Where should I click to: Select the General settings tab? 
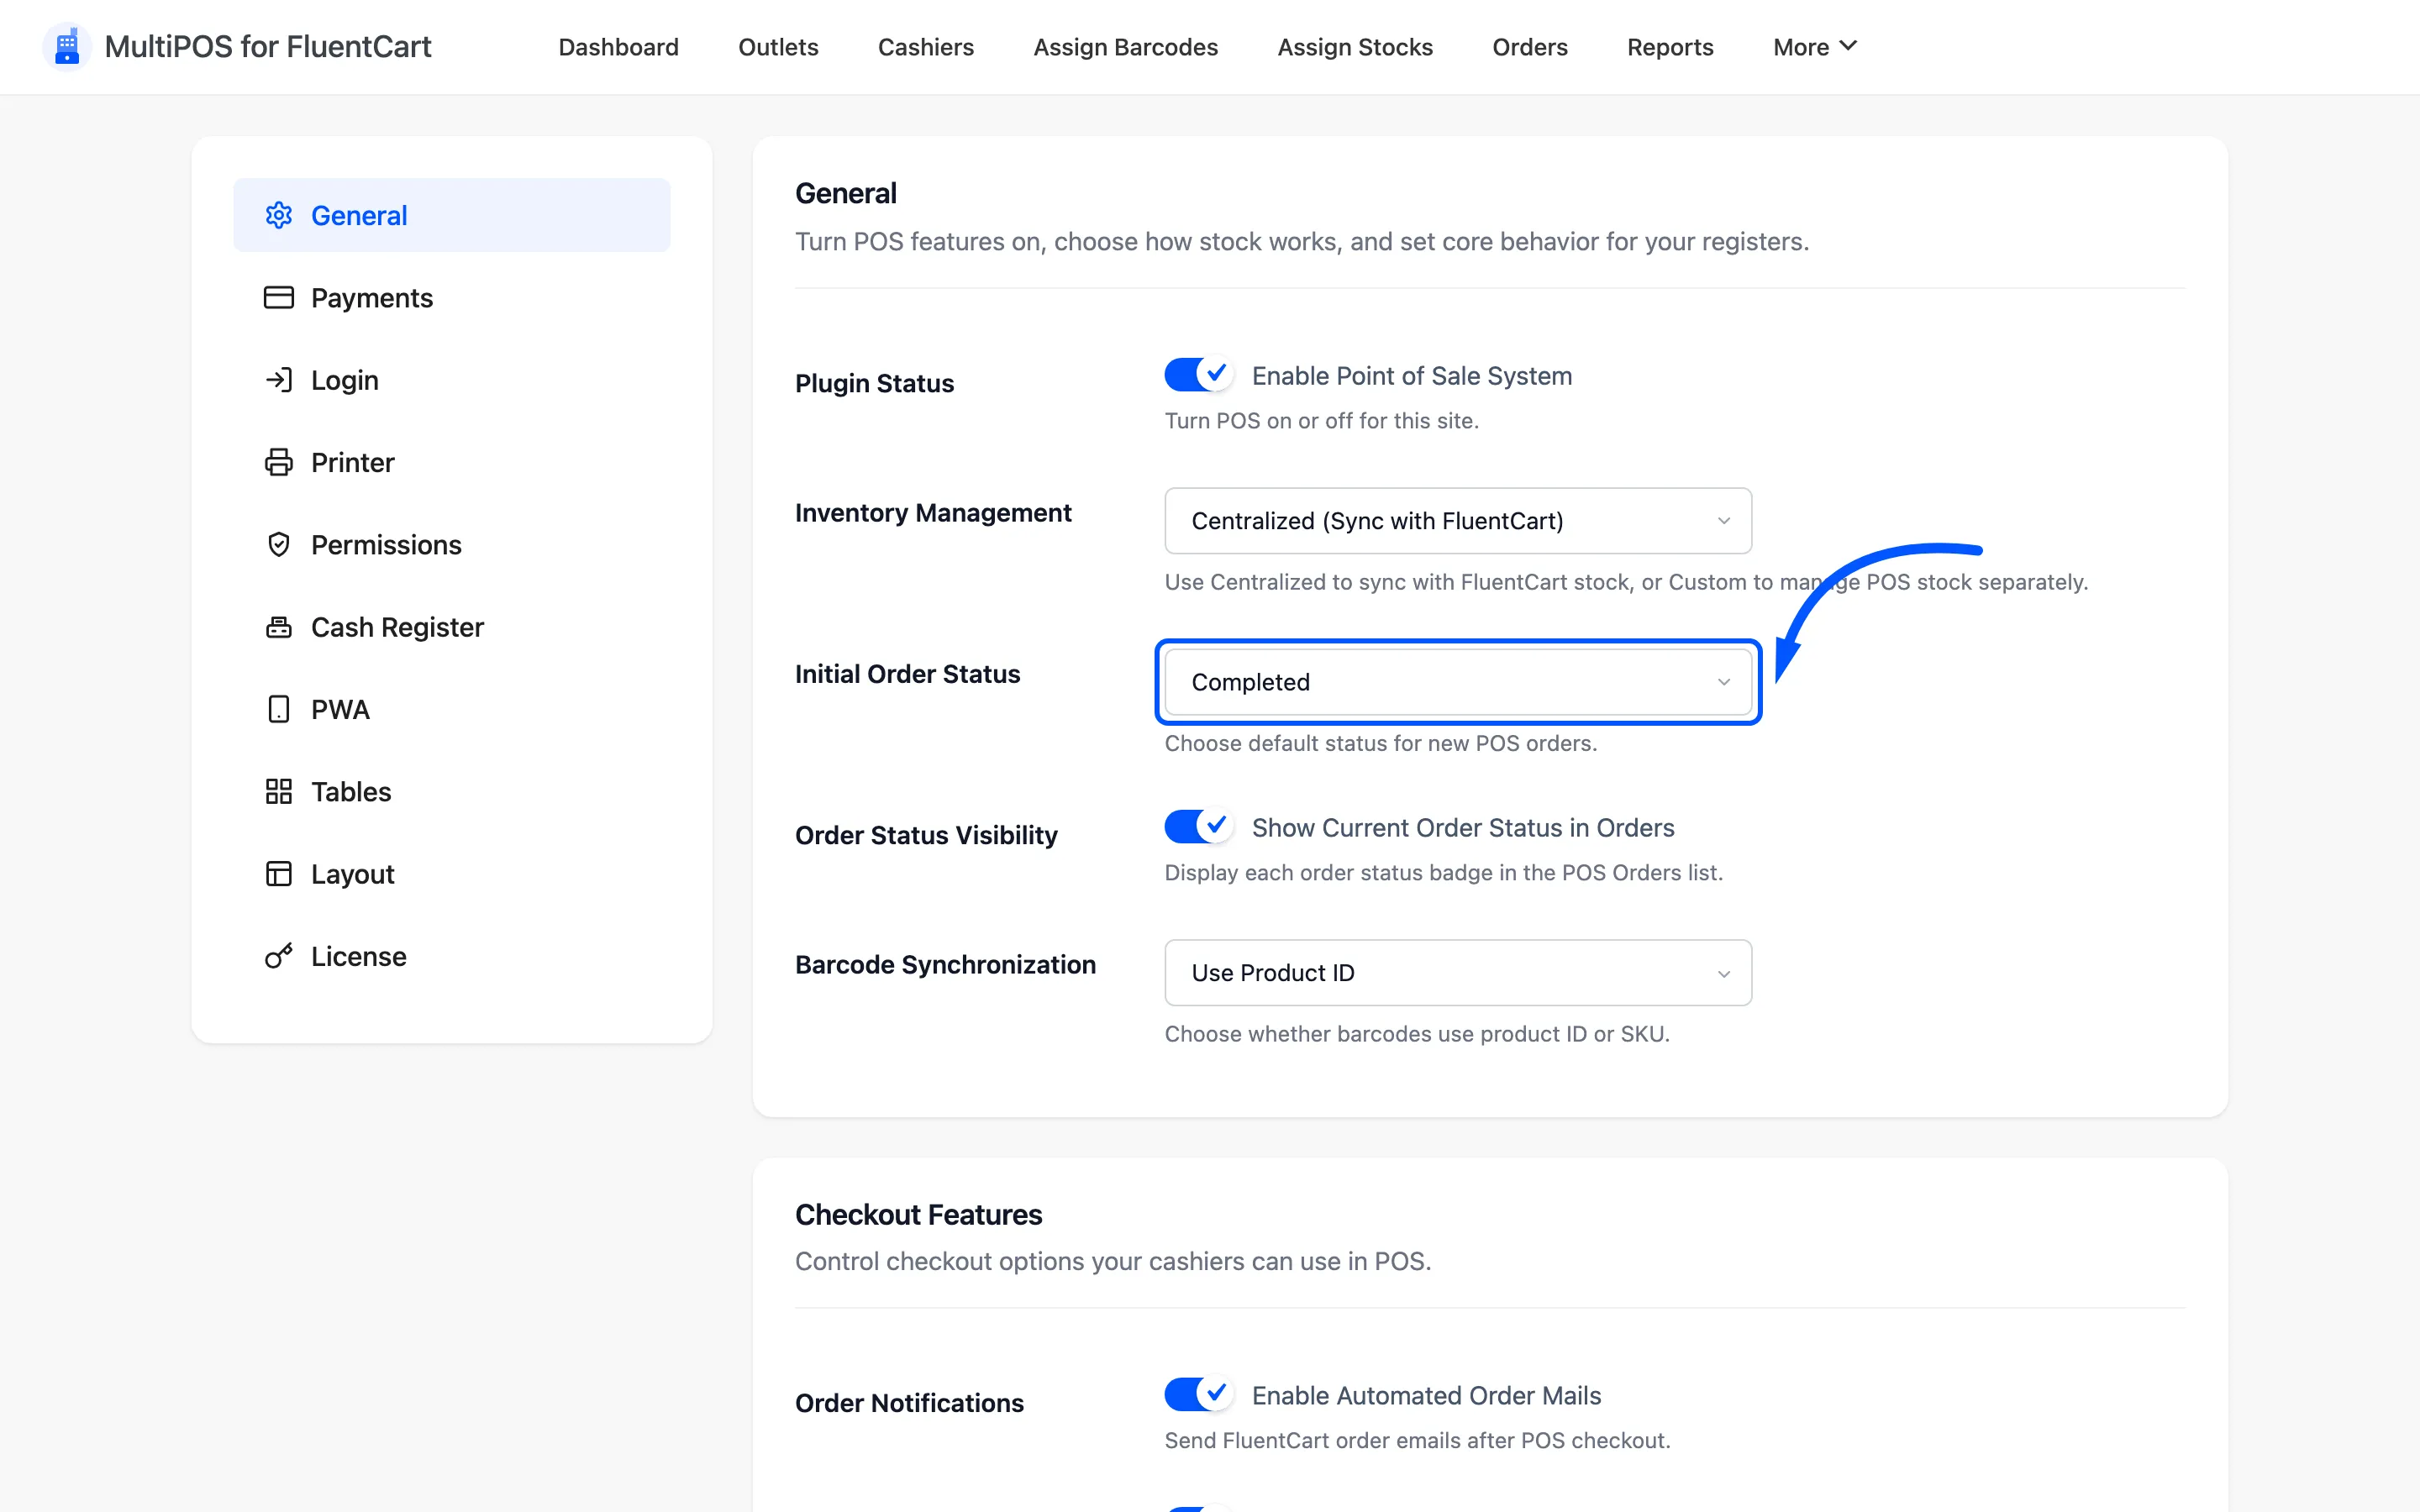tap(452, 215)
